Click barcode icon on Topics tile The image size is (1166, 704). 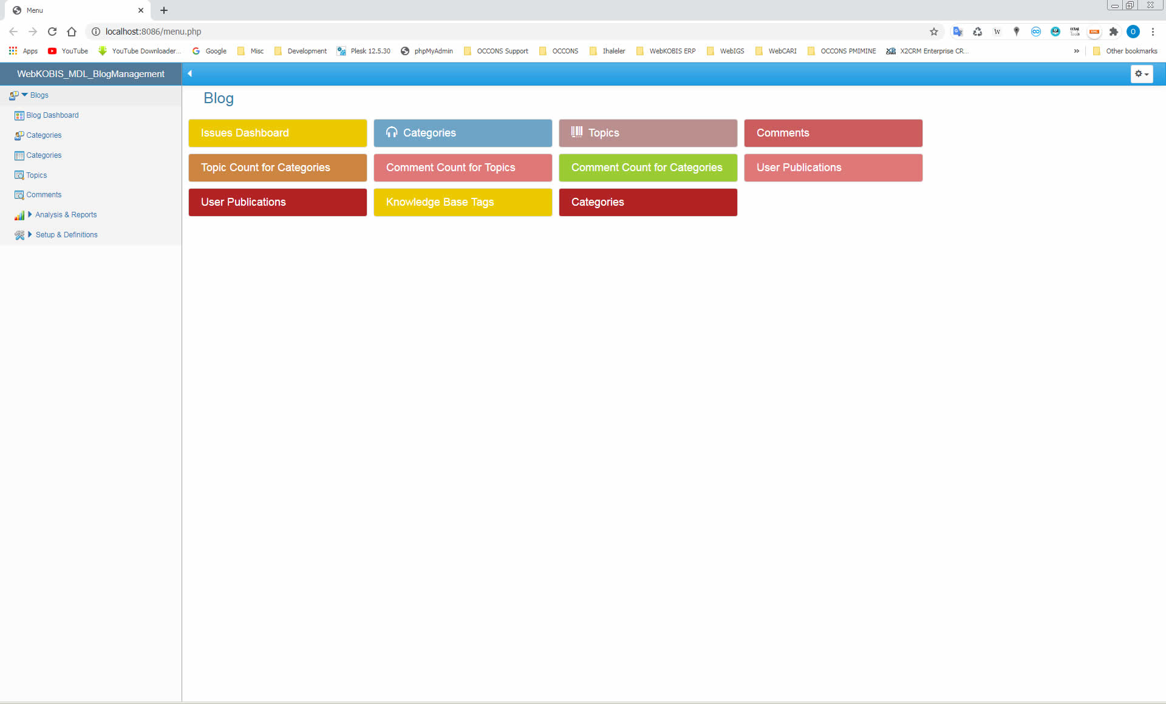tap(577, 132)
